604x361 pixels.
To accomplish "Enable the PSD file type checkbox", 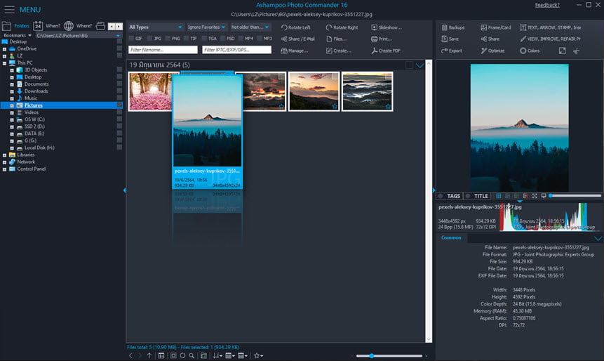I will tap(222, 39).
